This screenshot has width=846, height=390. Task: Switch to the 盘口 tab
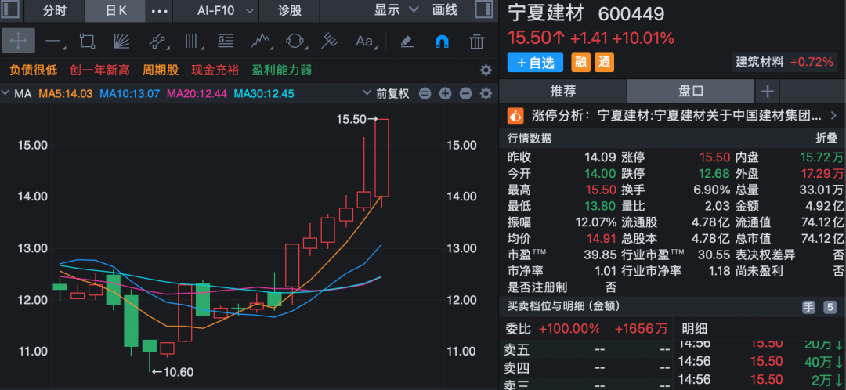coord(691,91)
